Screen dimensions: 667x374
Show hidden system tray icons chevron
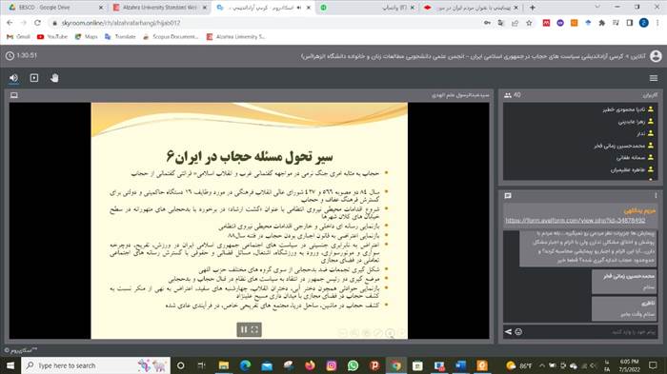[541, 365]
